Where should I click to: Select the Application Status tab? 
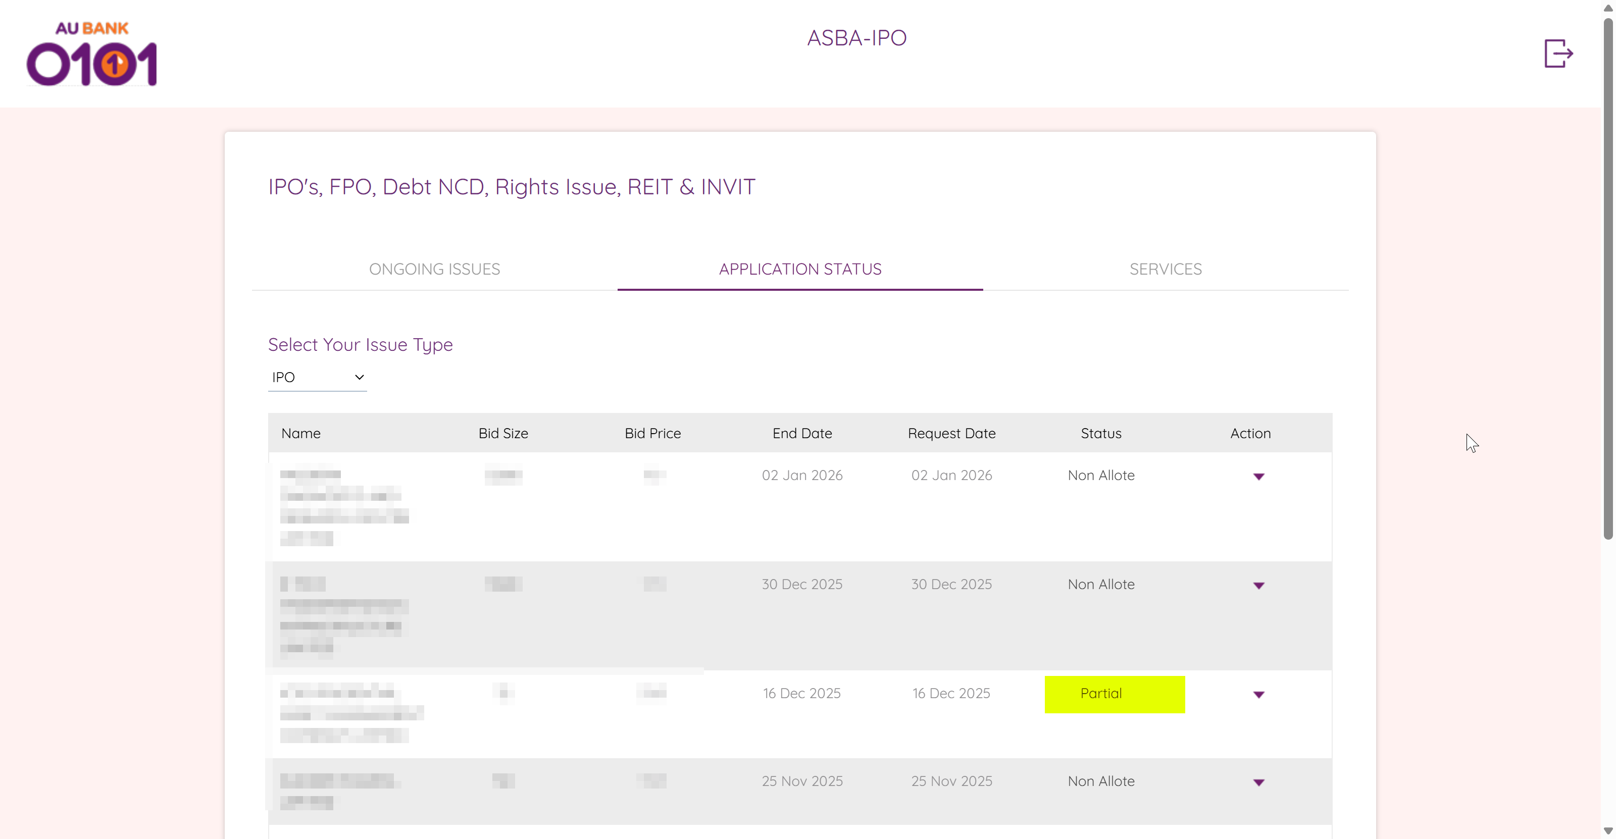800,270
